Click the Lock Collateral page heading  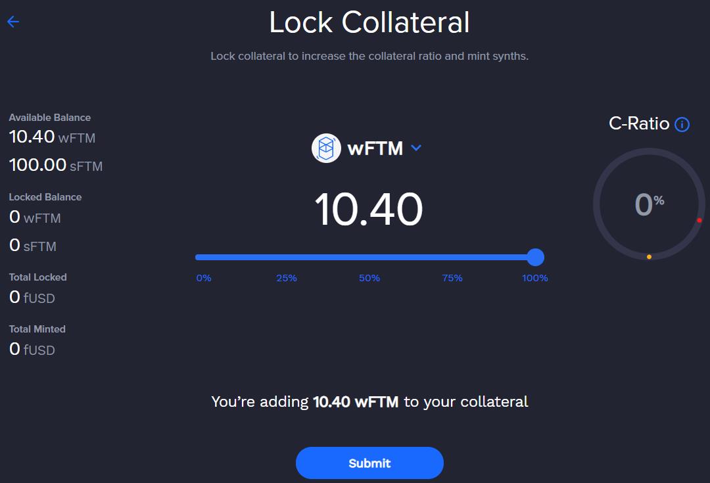(369, 22)
